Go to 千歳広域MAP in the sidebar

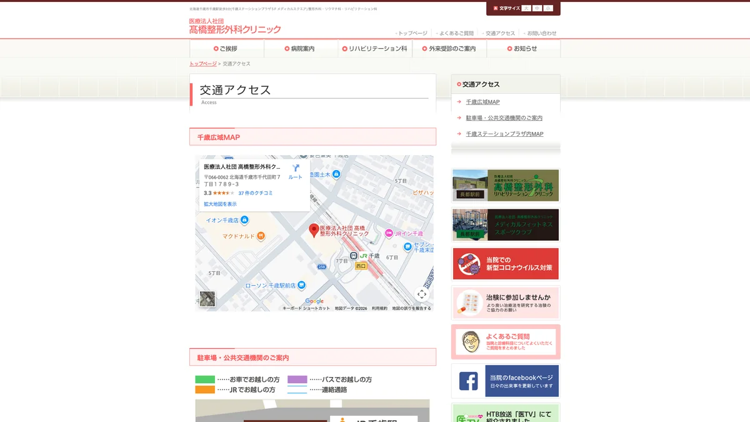pos(482,102)
